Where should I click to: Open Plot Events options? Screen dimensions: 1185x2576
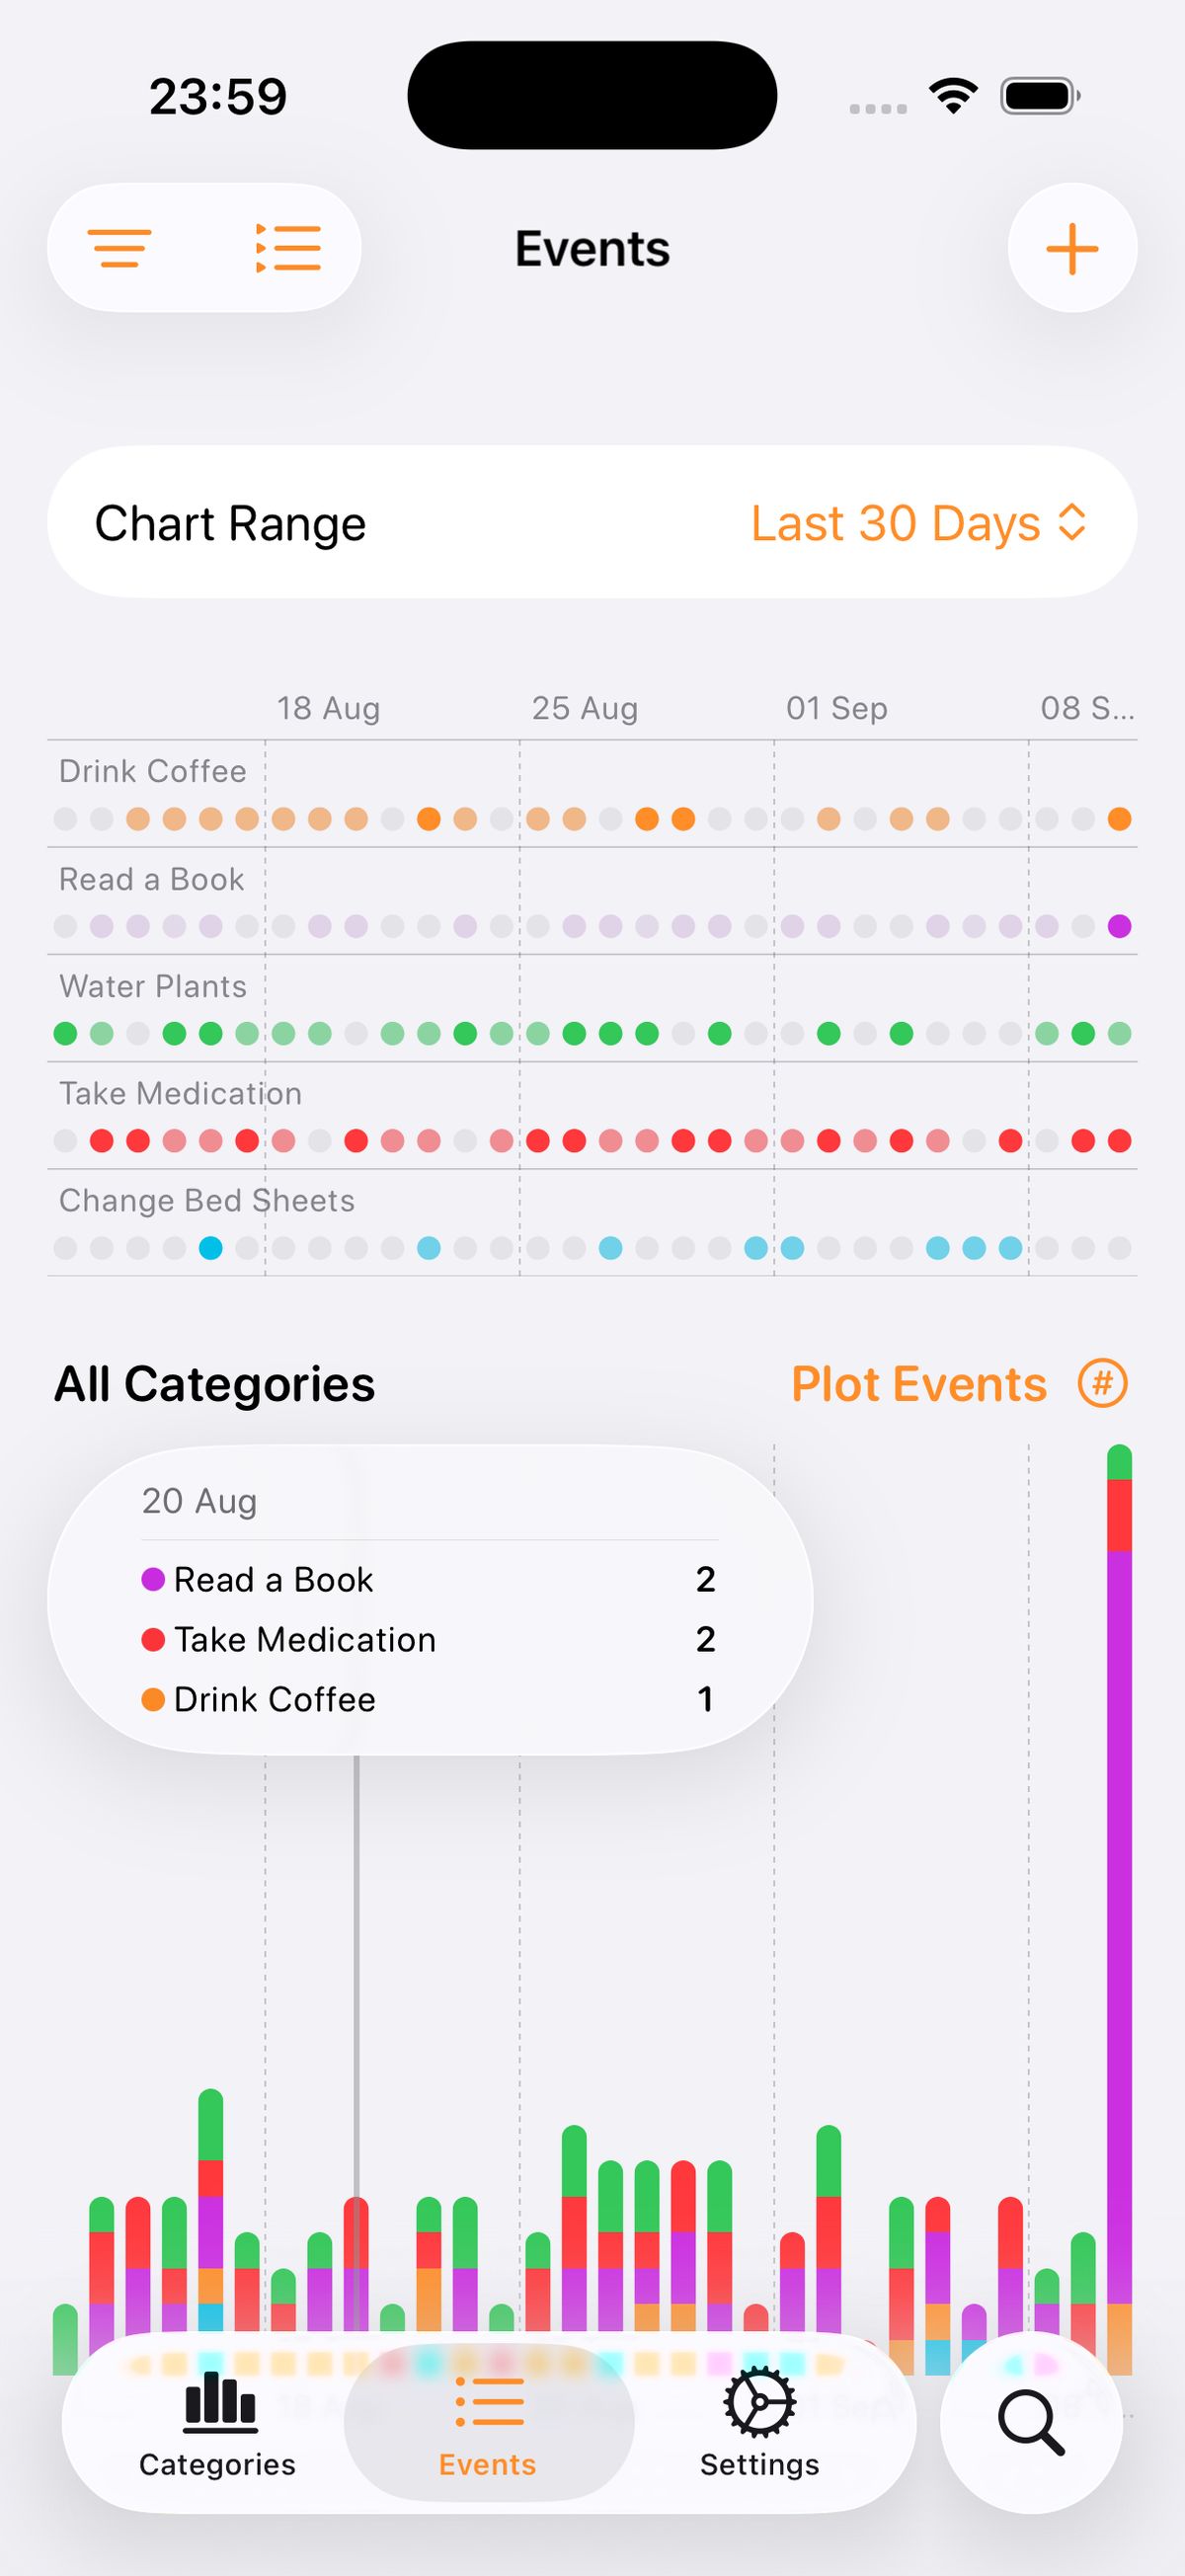point(918,1384)
